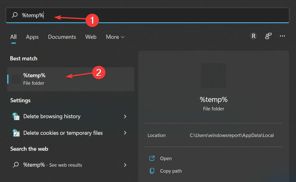Click the Delete browsing history icon
This screenshot has width=296, height=182.
click(16, 116)
